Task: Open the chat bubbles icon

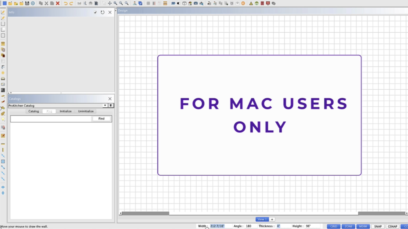Action: 273,3
